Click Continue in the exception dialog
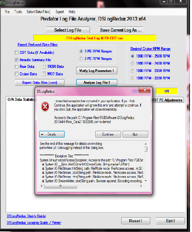This screenshot has height=232, width=192. click(x=108, y=134)
